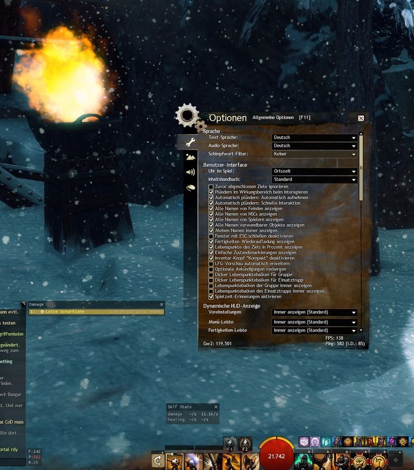The width and height of the screenshot is (414, 470).
Task: Uncheck Alle Namen von Spielern anzeigen
Action: point(211,220)
